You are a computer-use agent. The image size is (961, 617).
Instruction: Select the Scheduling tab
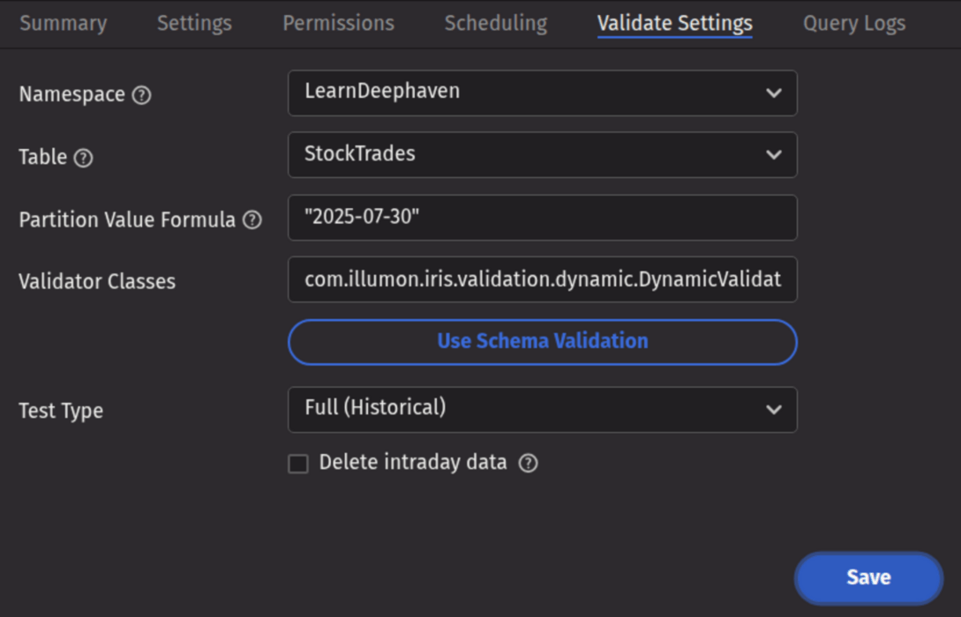pos(495,24)
